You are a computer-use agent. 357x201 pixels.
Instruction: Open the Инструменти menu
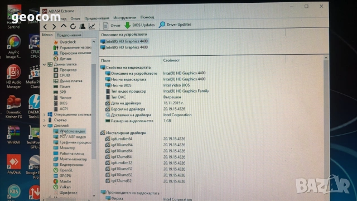coord(125,17)
